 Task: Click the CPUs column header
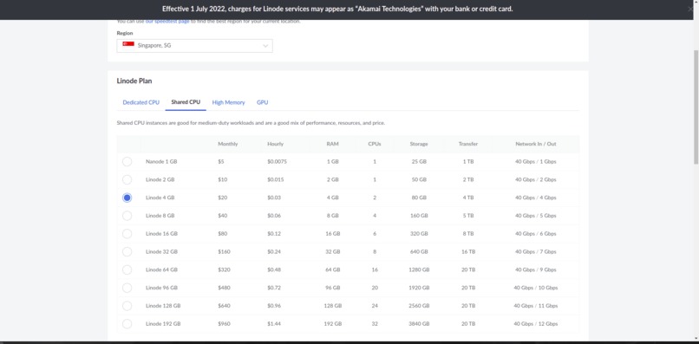pyautogui.click(x=375, y=144)
